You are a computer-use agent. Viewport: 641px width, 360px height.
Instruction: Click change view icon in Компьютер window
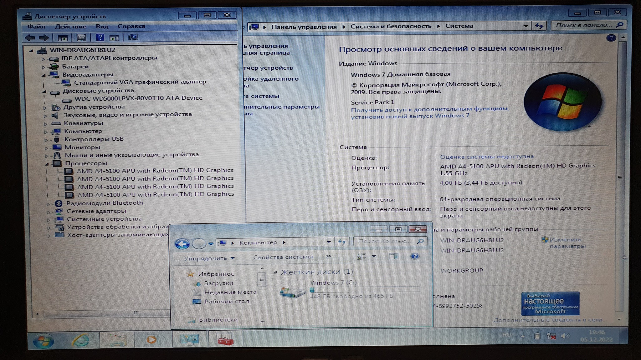click(x=362, y=257)
